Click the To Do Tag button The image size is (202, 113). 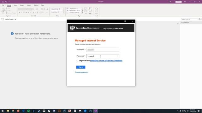86,11
